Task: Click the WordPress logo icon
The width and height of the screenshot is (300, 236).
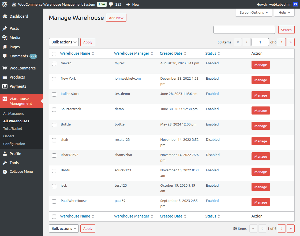Action: 5,4
